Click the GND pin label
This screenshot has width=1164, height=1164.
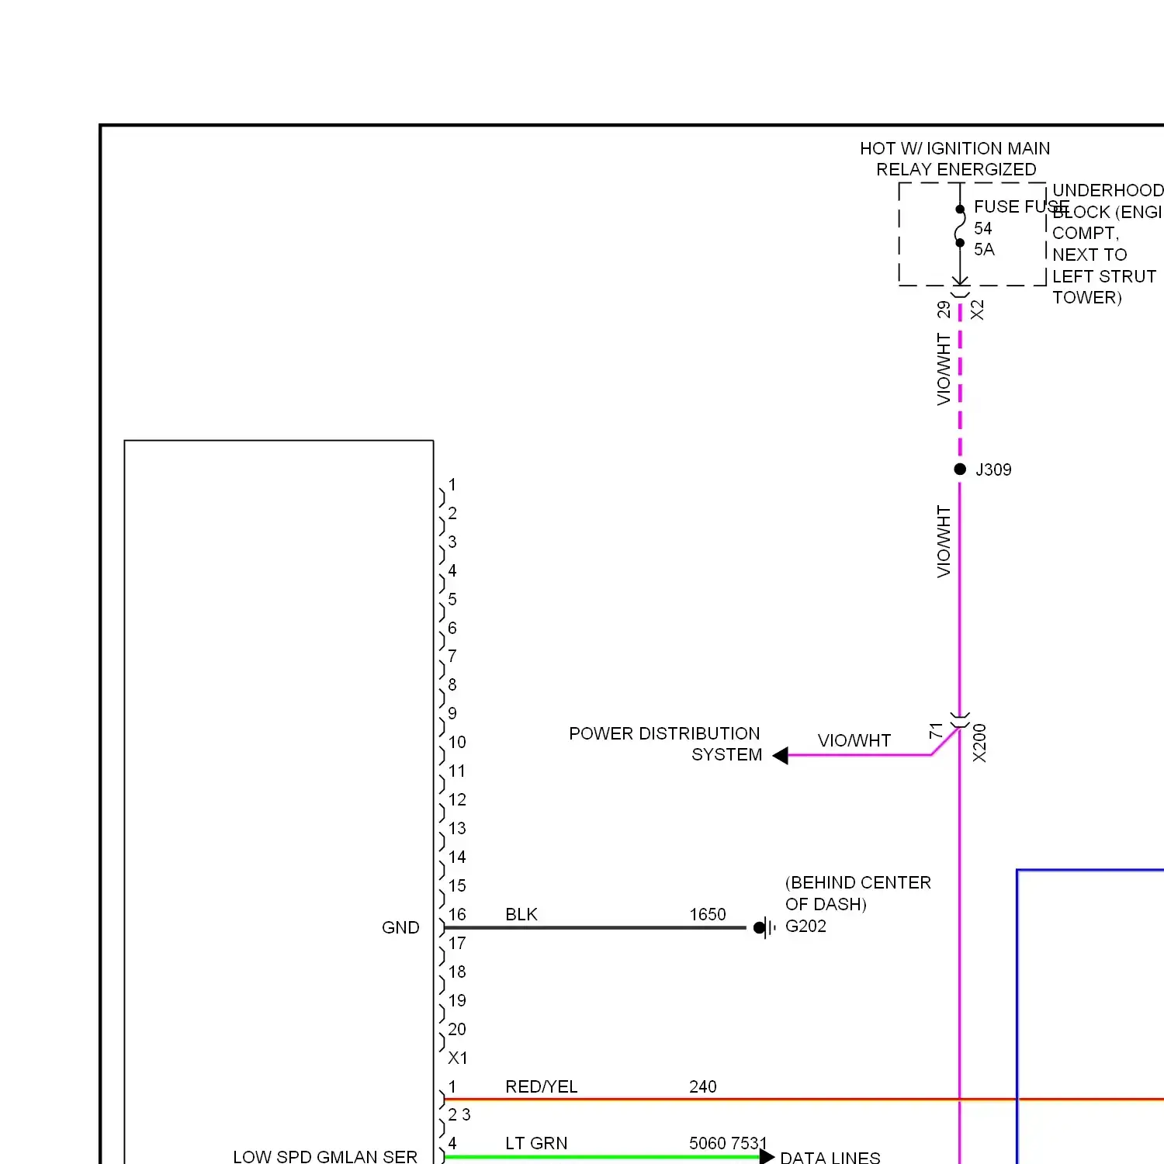[x=400, y=927]
